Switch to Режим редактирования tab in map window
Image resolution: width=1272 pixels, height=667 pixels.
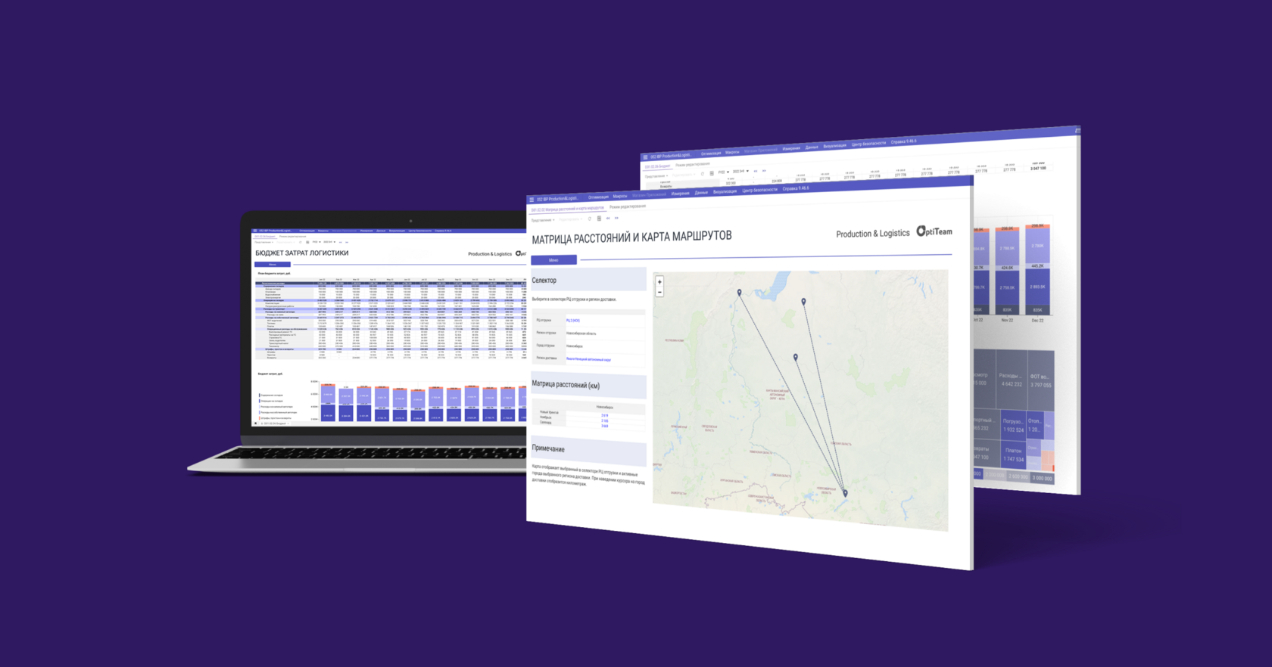[628, 206]
